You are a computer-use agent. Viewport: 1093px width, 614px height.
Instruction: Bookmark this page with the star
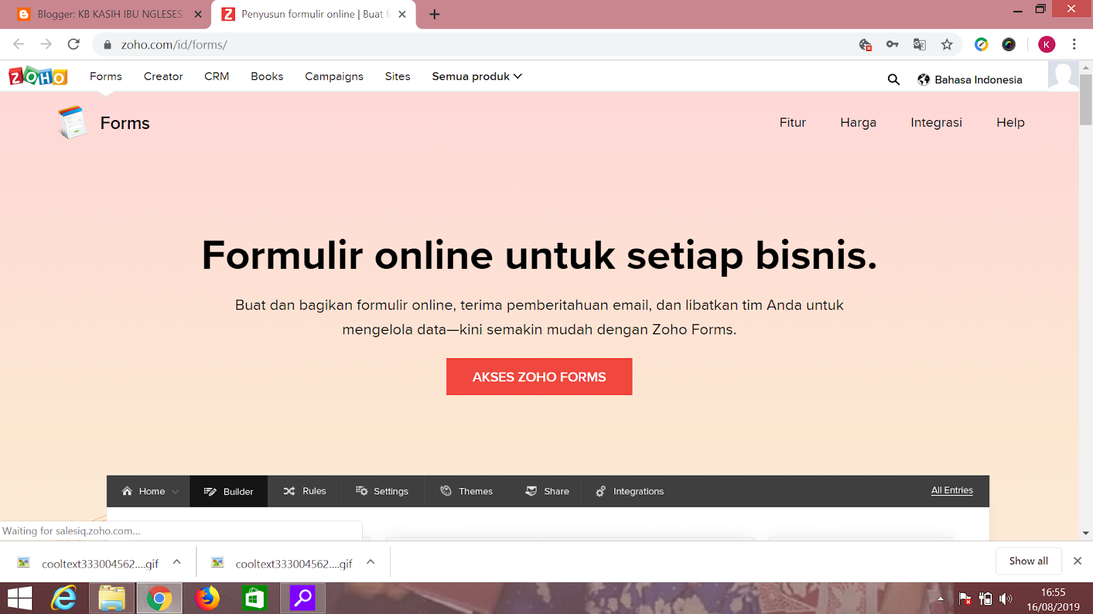[x=947, y=44]
